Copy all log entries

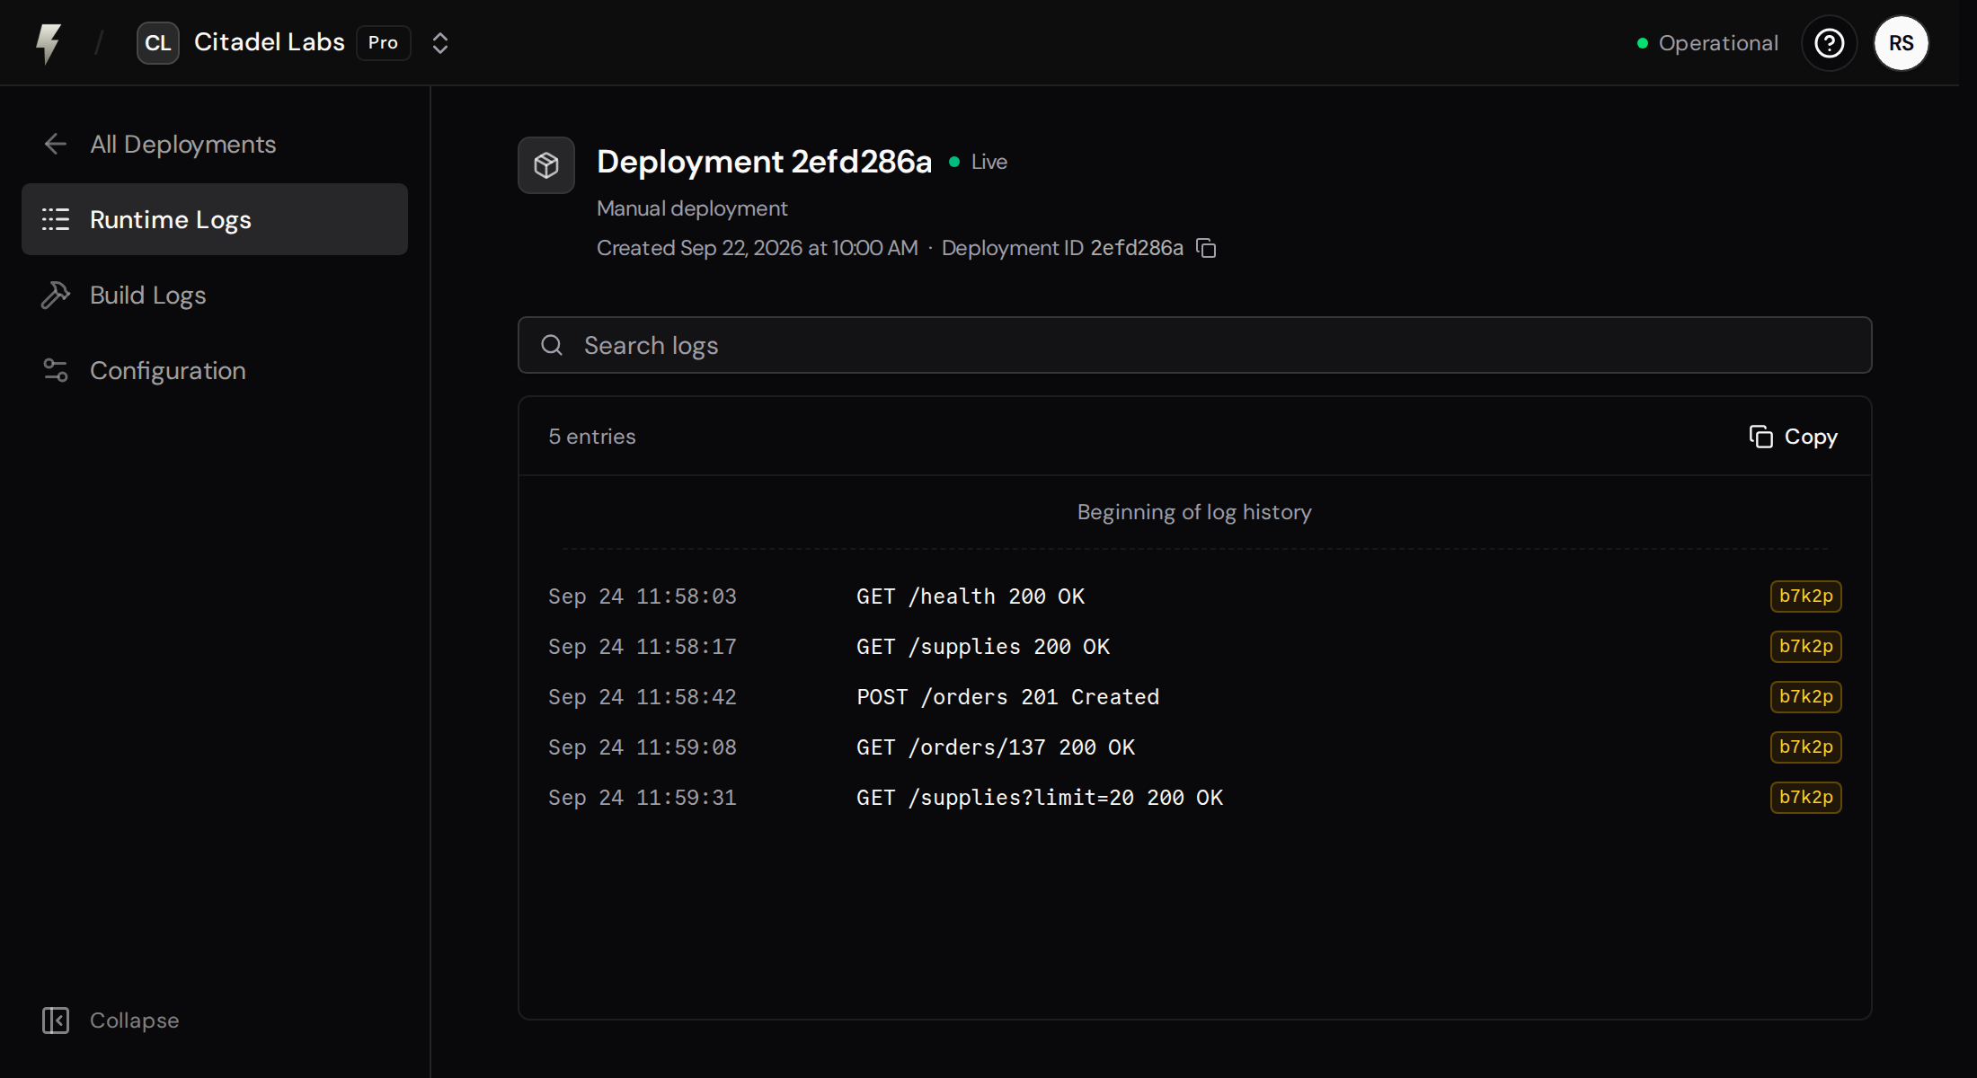pyautogui.click(x=1793, y=437)
